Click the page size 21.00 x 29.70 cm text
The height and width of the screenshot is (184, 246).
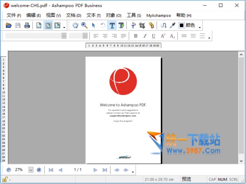pos(159,179)
